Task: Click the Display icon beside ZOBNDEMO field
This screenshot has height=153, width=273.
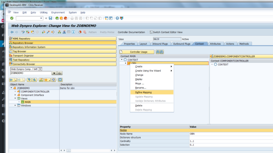Action: [x=60, y=73]
